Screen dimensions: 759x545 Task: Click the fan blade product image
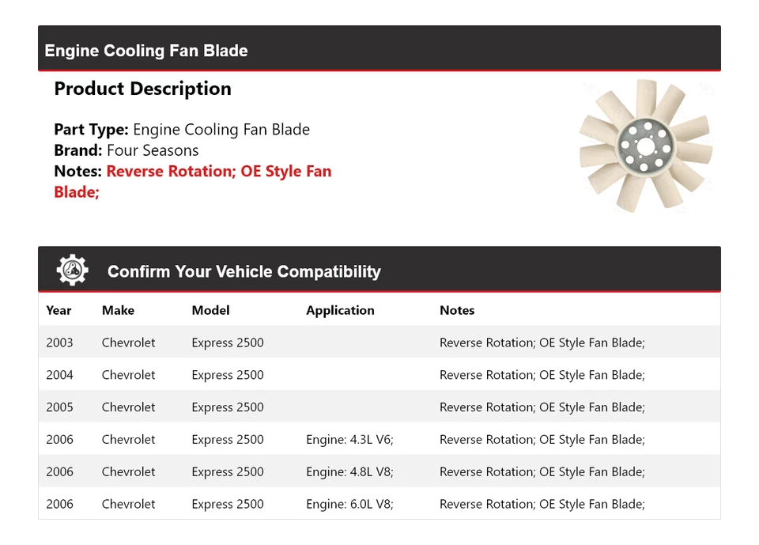point(645,147)
